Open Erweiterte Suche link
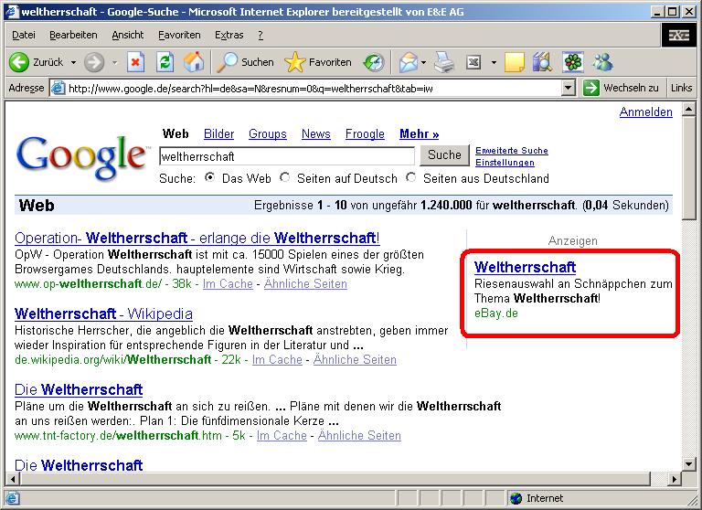Viewport: 702px width, 510px height. coord(511,151)
